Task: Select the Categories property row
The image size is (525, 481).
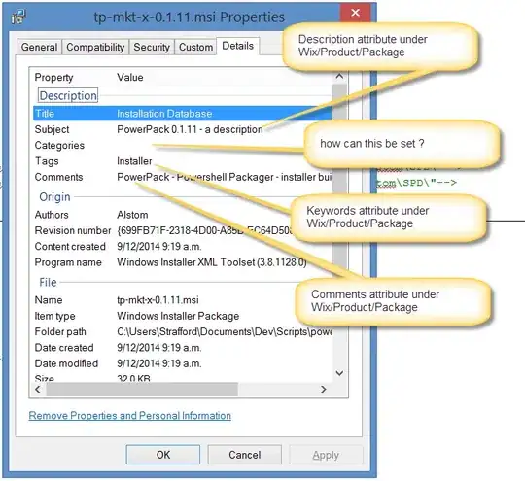Action: [x=183, y=145]
